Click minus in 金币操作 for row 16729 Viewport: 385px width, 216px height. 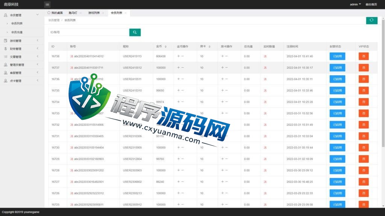pyautogui.click(x=182, y=159)
